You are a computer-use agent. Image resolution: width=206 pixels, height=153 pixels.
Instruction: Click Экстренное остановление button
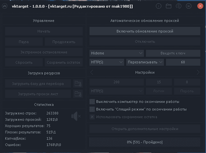tap(44, 52)
